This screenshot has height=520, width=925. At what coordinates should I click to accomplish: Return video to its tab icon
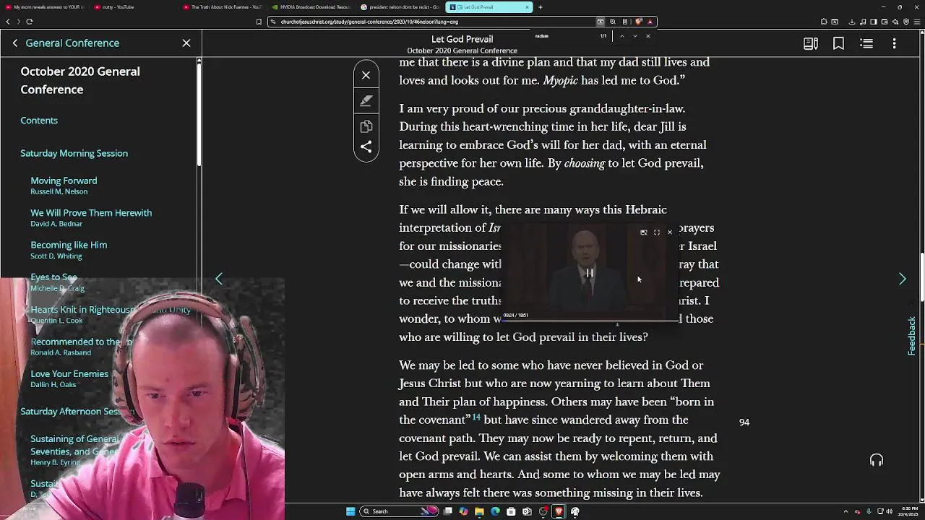pos(643,233)
